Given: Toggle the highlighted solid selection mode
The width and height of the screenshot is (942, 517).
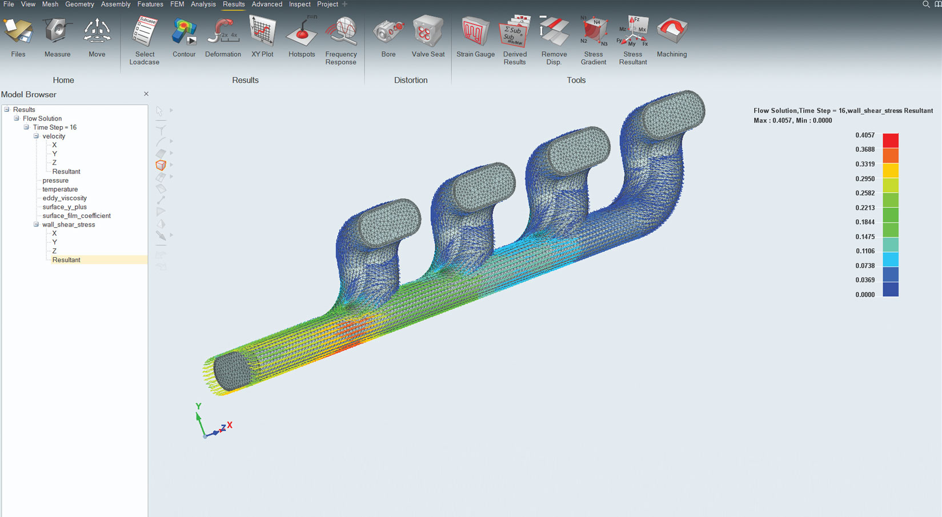Looking at the screenshot, I should pyautogui.click(x=161, y=165).
